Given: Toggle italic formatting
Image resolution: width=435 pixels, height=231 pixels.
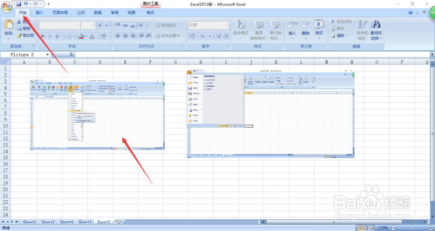Looking at the screenshot, I should click(50, 36).
